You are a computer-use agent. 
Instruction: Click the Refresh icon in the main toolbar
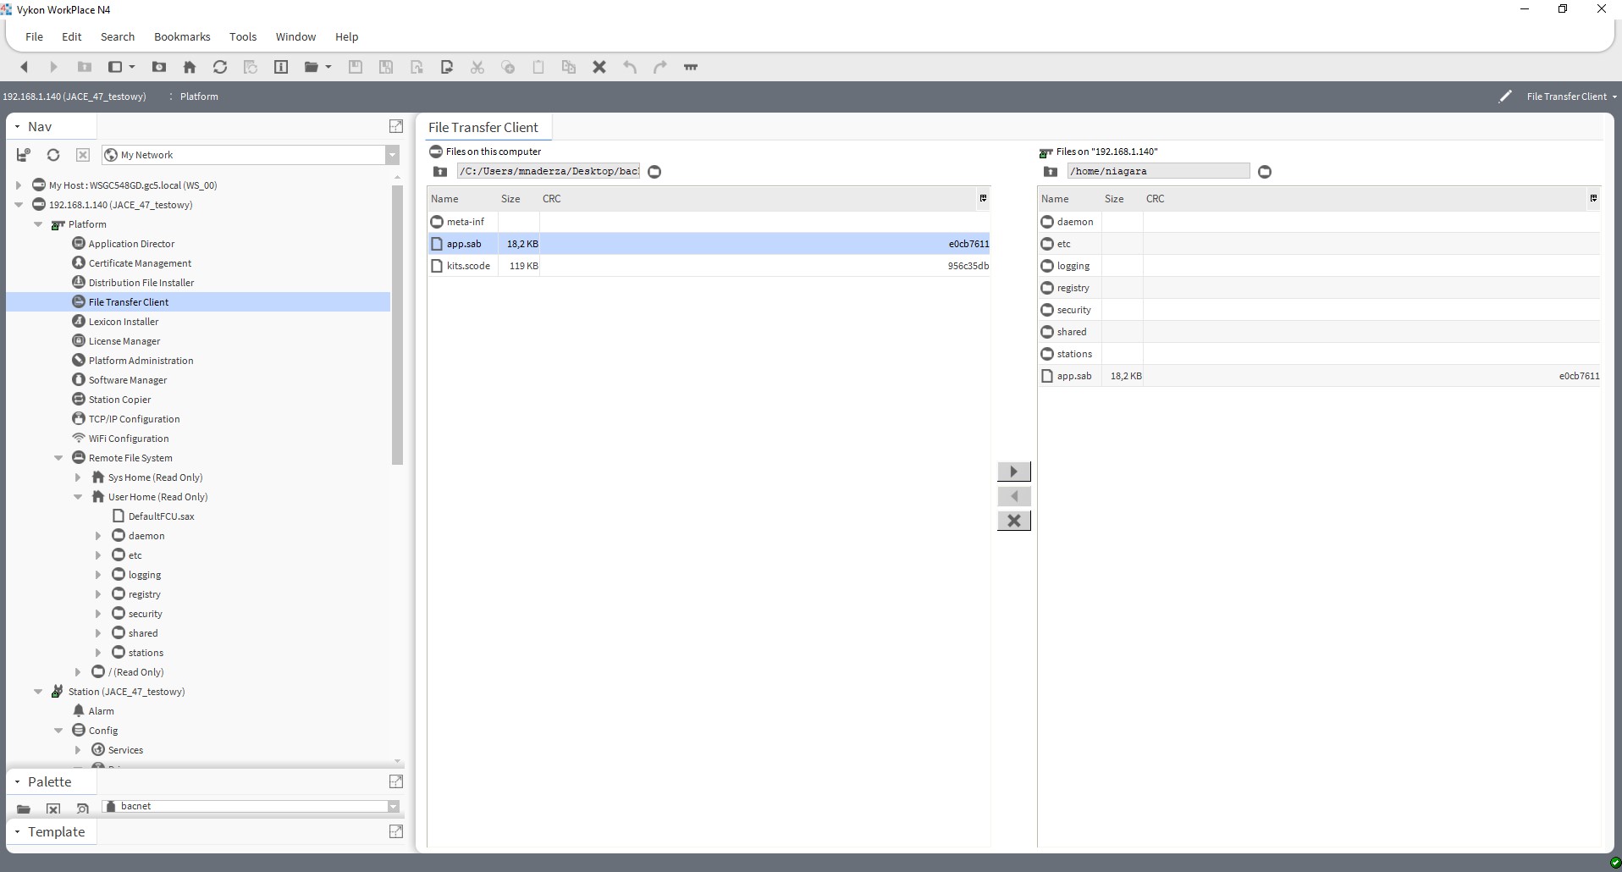[x=220, y=67]
